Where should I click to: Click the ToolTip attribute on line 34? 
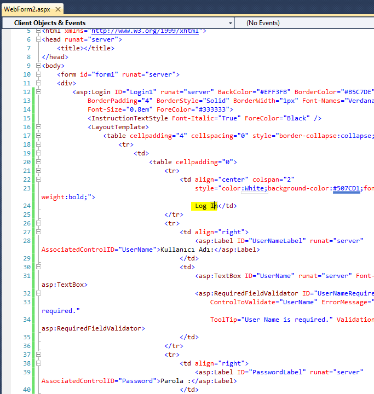272,320
